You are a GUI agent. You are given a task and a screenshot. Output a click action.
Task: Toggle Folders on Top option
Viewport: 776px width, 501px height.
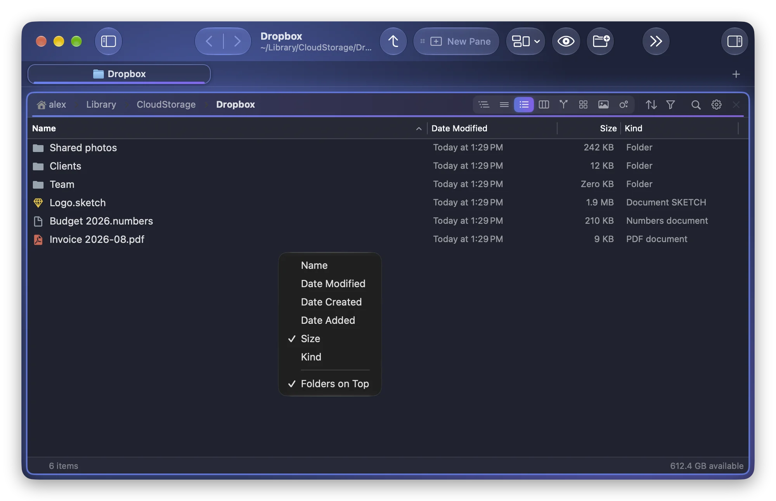(330, 383)
